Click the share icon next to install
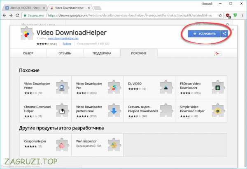 pos(224,34)
